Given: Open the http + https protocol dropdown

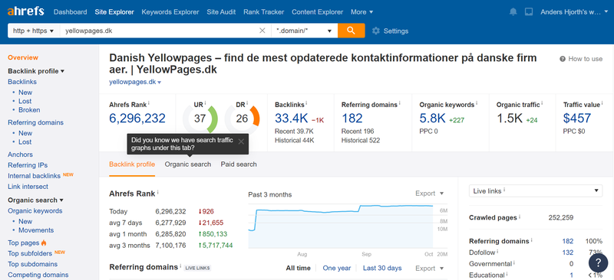Looking at the screenshot, I should tap(33, 31).
